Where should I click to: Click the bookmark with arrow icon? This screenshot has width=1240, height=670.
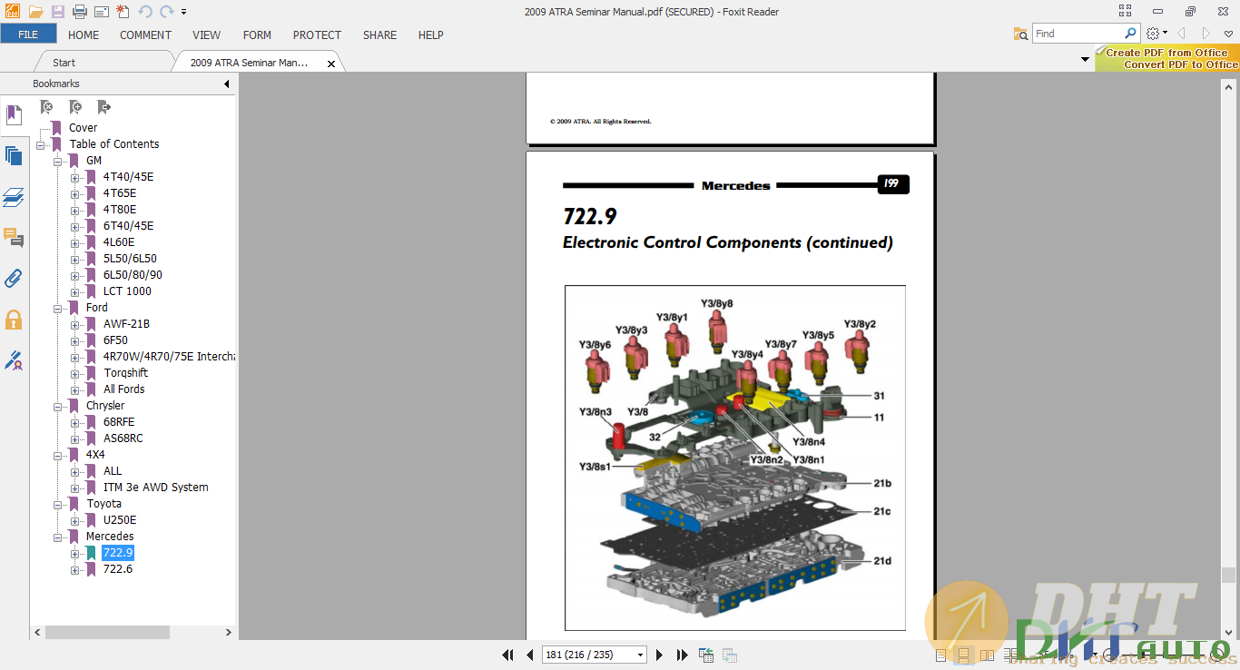click(x=103, y=107)
